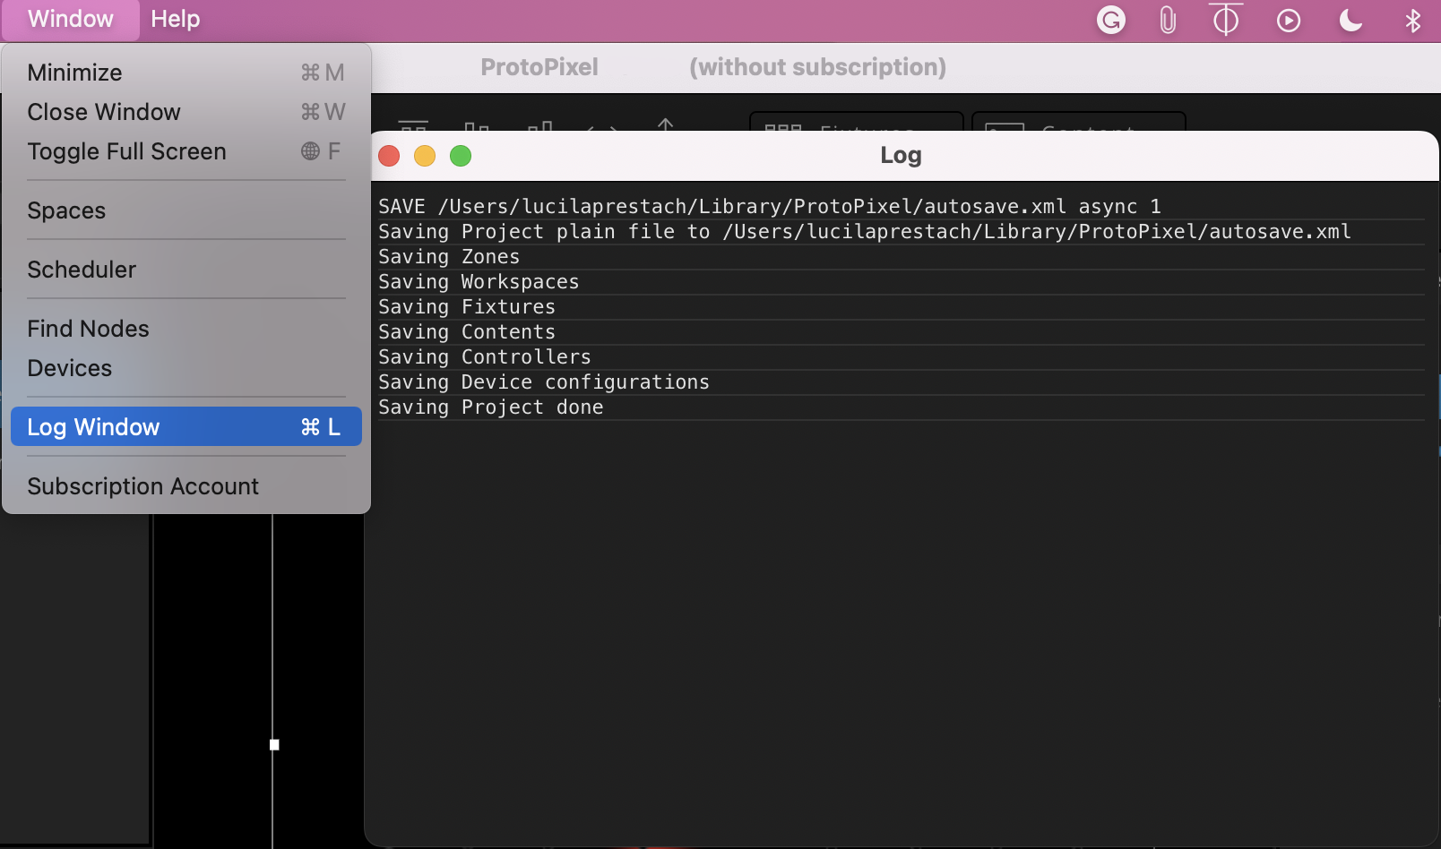This screenshot has width=1441, height=849.
Task: Select Scheduler from the Window menu
Action: 82,269
